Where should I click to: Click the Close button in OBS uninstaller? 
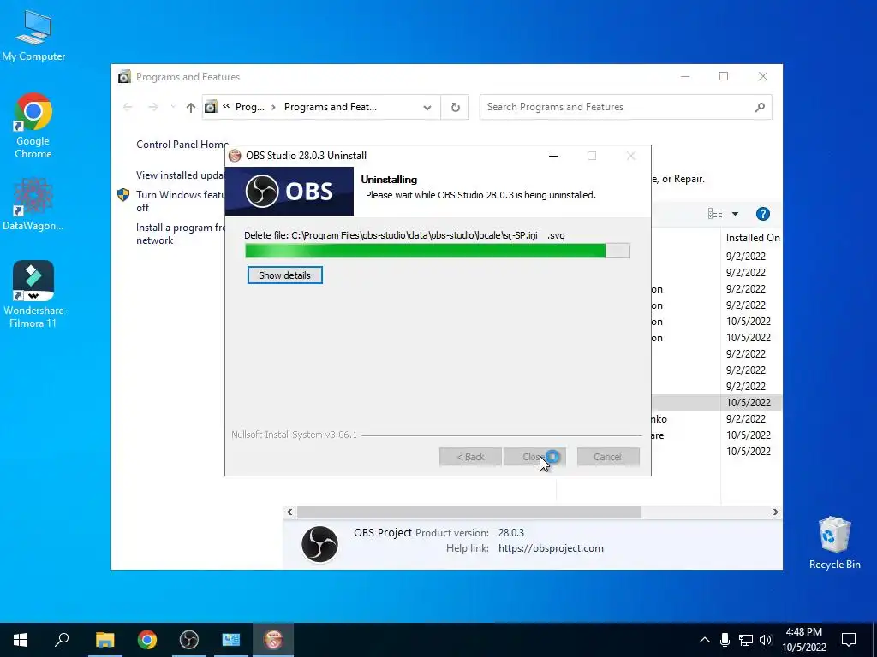tap(534, 457)
